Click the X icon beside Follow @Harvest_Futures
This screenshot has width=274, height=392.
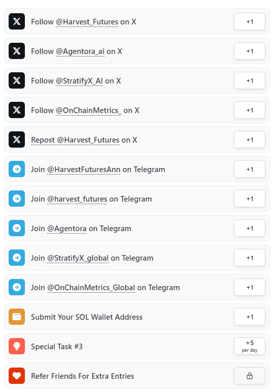pyautogui.click(x=17, y=21)
